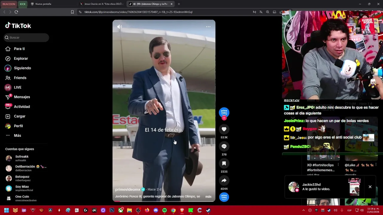Image resolution: width=383 pixels, height=215 pixels.
Task: Expand caption with más link
Action: (x=209, y=196)
